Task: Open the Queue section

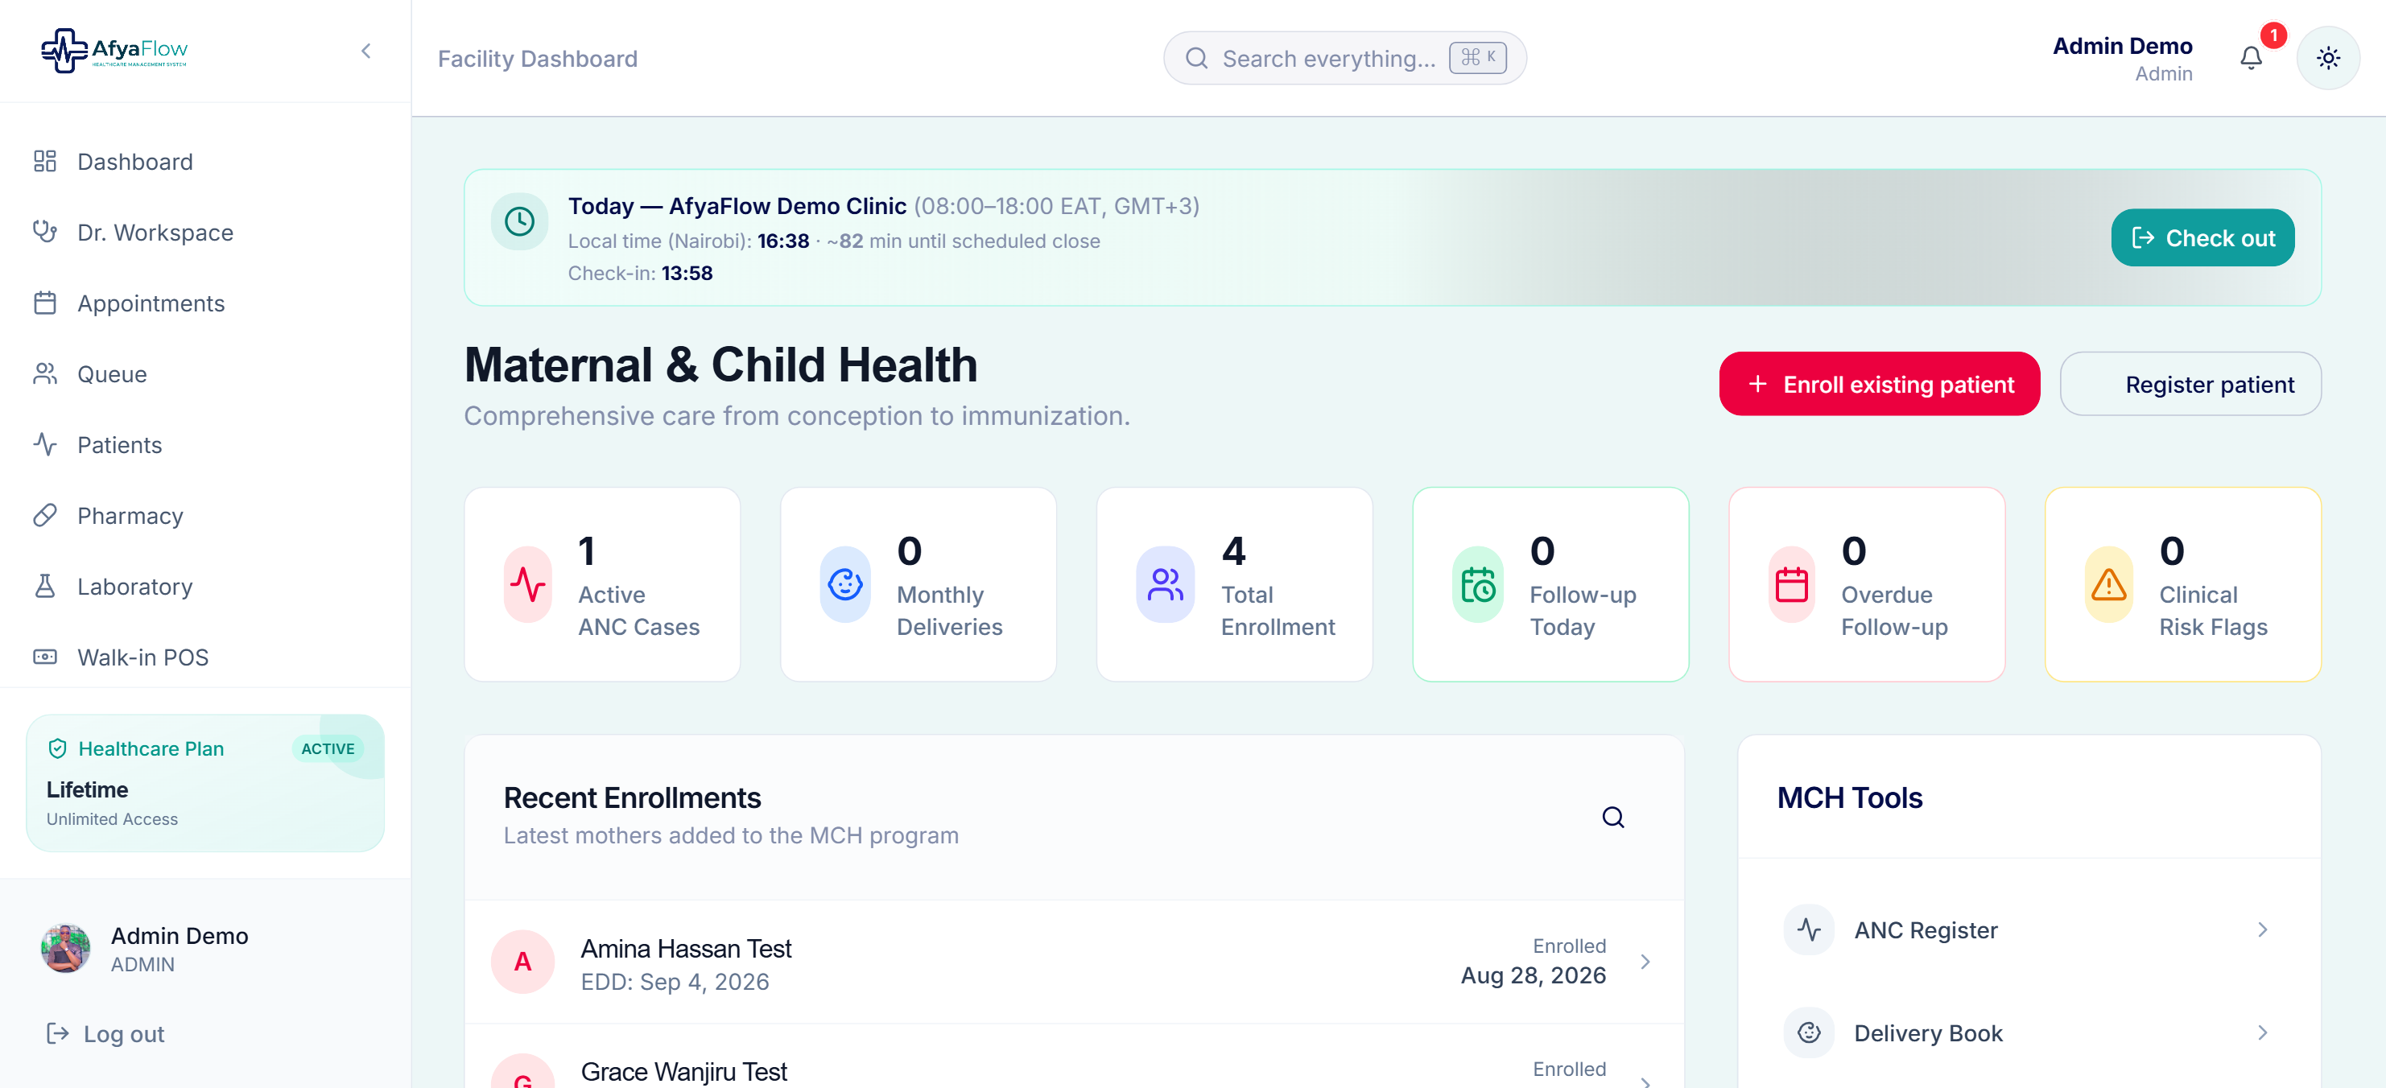Action: 205,374
